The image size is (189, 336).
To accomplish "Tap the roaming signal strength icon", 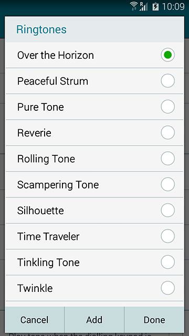I will pos(143,6).
